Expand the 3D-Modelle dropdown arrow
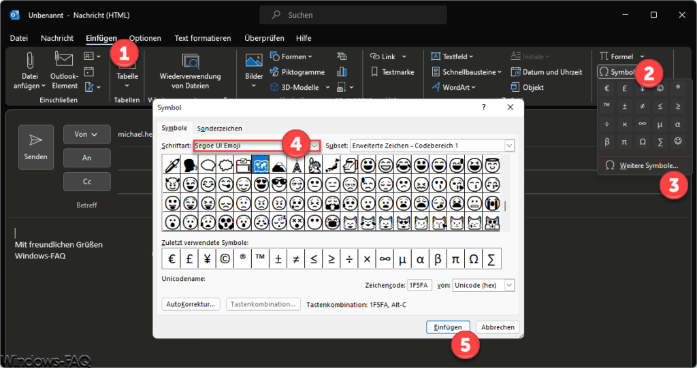Viewport: 697px width, 368px height. tap(327, 88)
